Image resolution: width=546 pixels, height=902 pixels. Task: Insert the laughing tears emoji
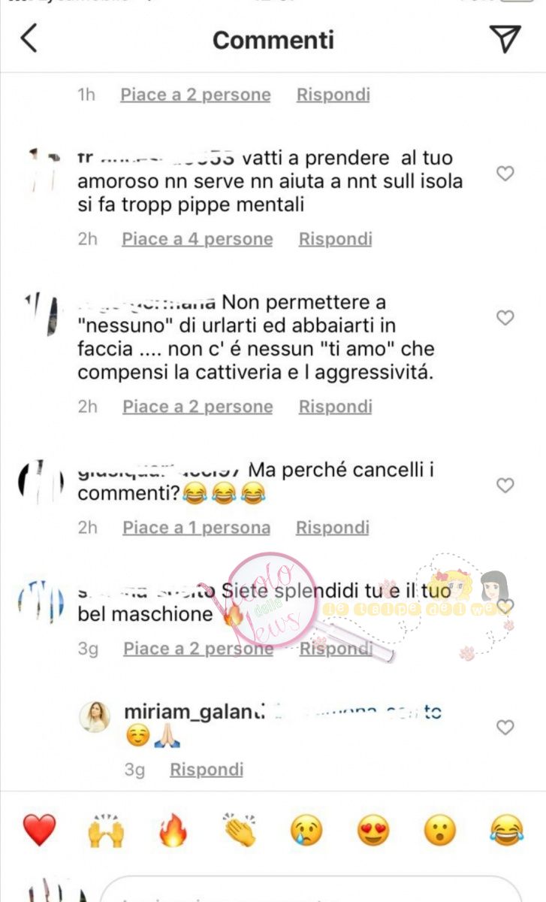506,831
